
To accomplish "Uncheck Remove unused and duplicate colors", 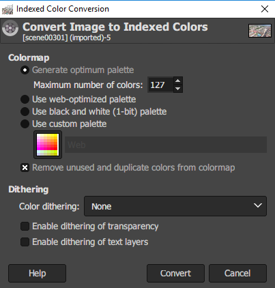I will (x=25, y=168).
